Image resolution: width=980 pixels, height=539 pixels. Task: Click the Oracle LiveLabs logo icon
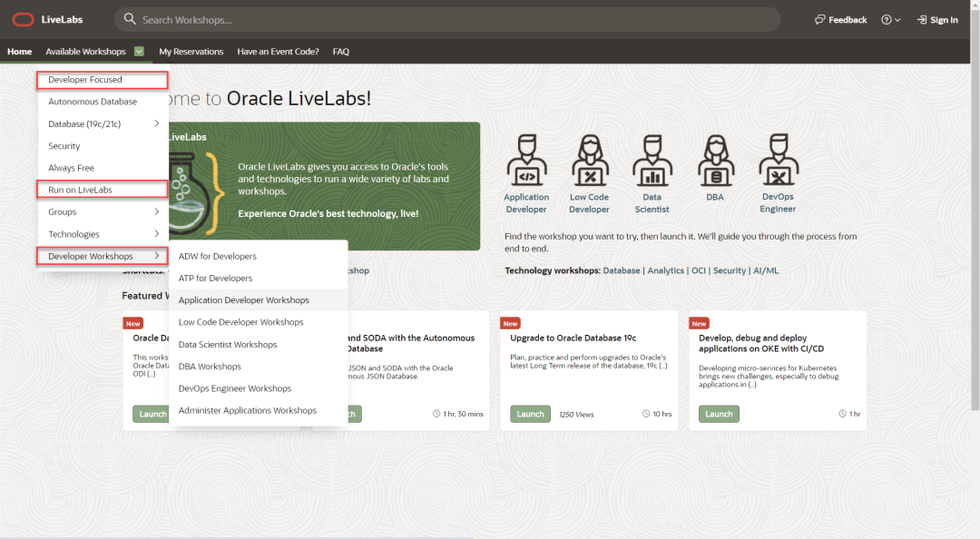(x=23, y=19)
